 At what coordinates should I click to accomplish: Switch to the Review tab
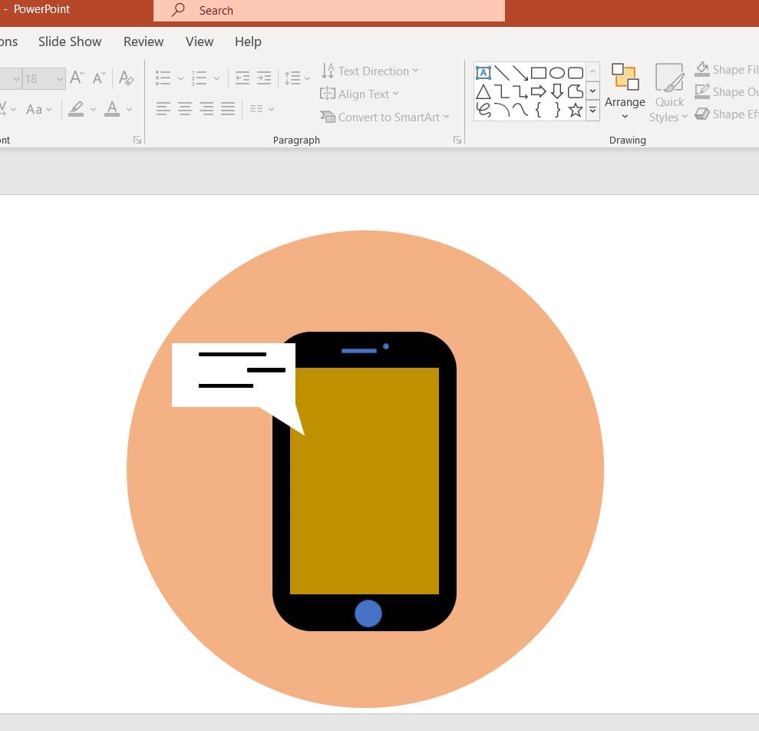click(x=144, y=41)
